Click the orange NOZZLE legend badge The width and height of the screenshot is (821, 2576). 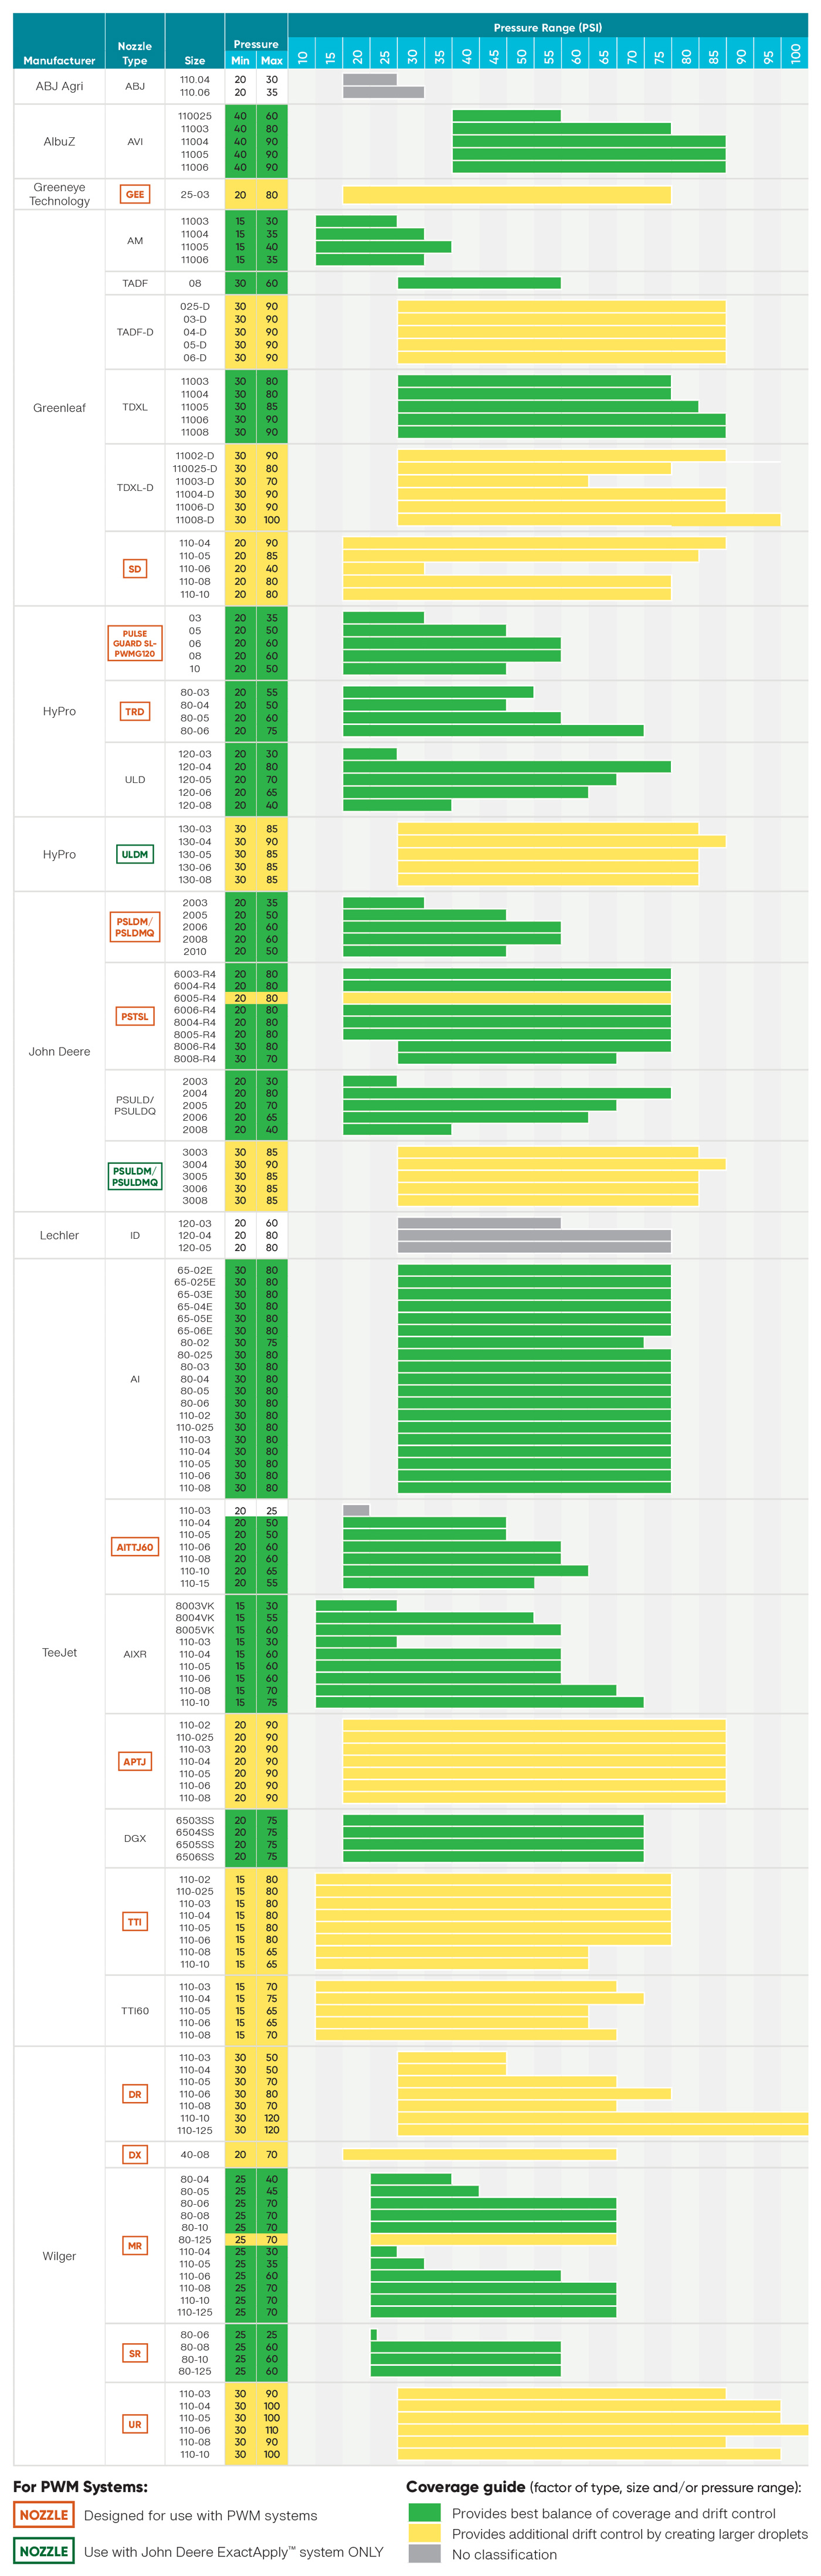click(44, 2515)
